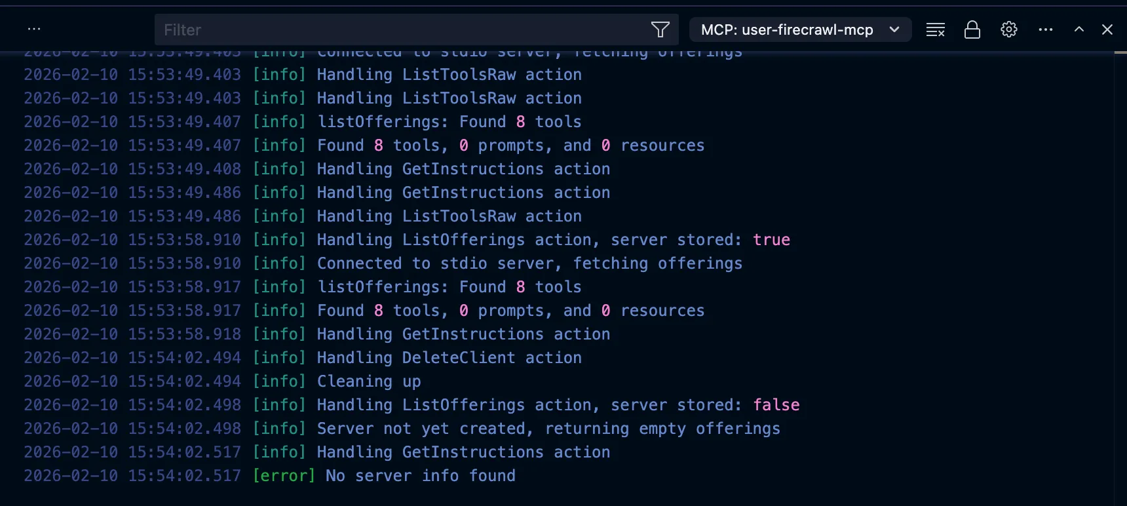Open the ellipsis menu beside the gear
The height and width of the screenshot is (506, 1127).
click(1046, 29)
